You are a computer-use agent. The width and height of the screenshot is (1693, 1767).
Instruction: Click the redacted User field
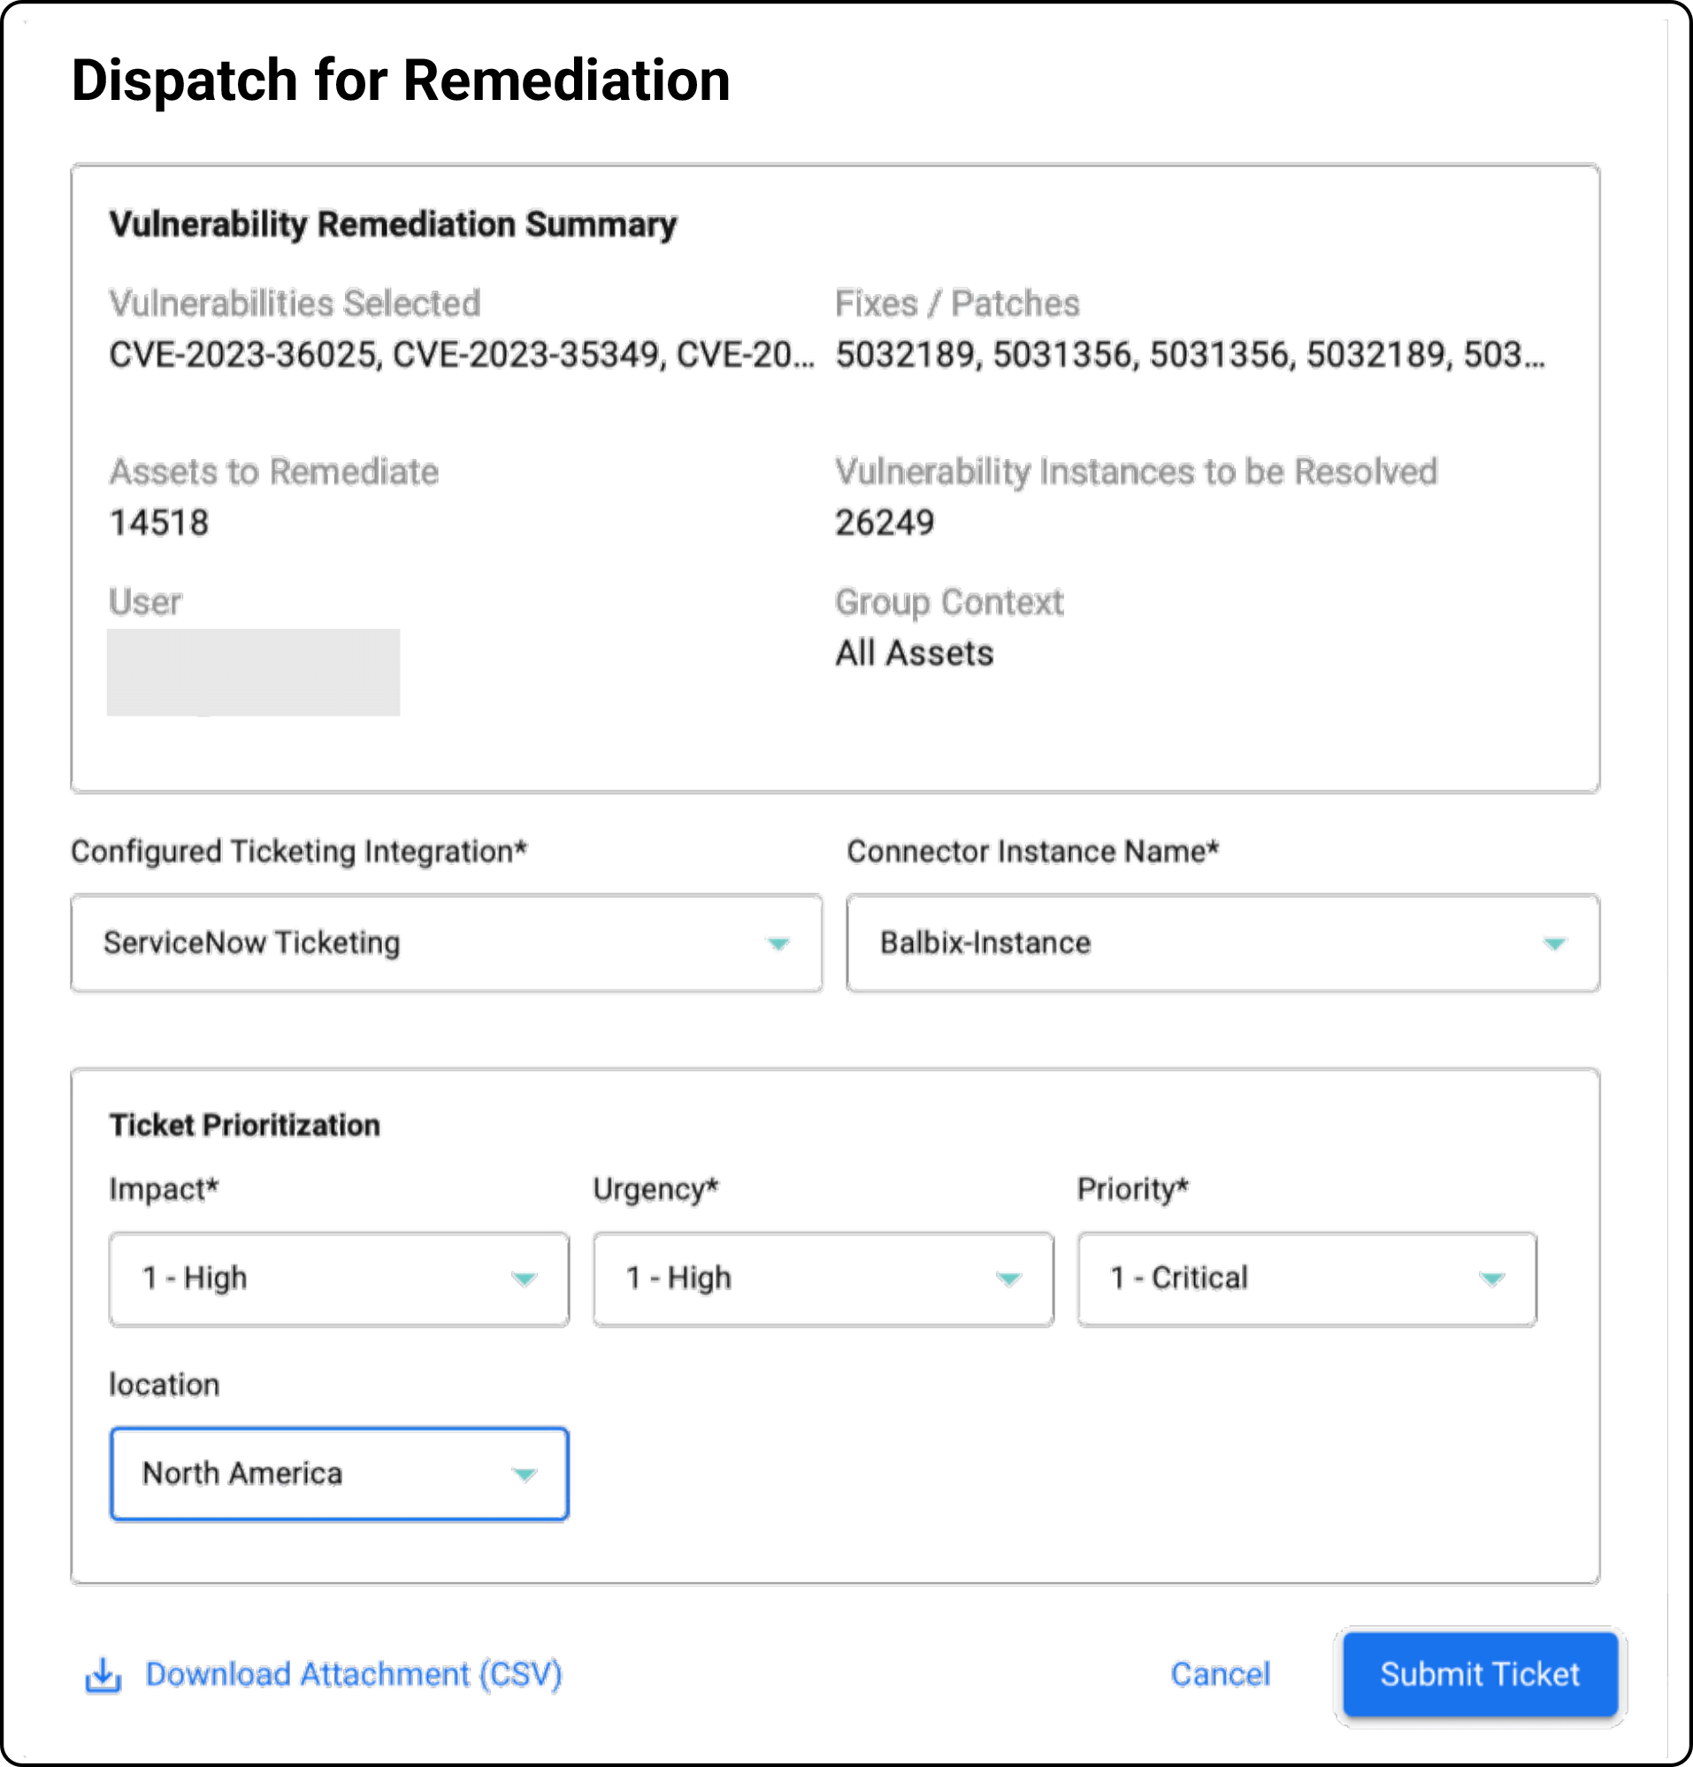click(x=253, y=672)
